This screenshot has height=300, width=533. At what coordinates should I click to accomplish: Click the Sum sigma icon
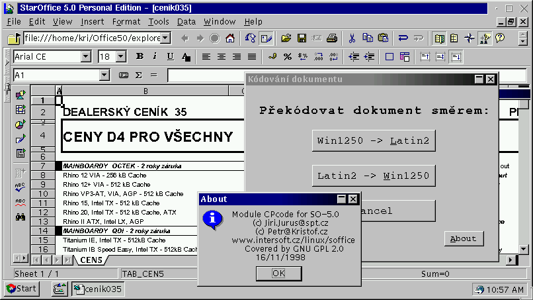tap(139, 75)
